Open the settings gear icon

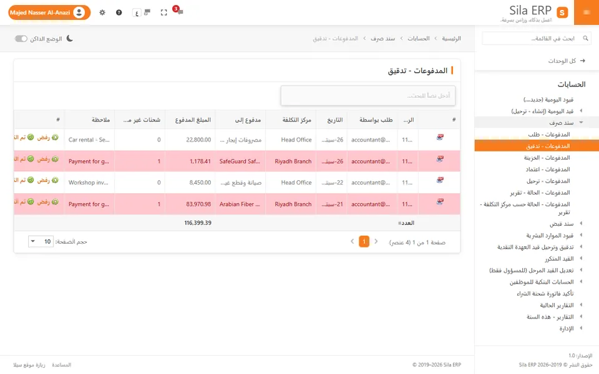pos(102,12)
